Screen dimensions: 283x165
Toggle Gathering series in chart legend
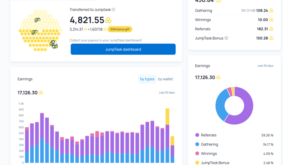209,144
